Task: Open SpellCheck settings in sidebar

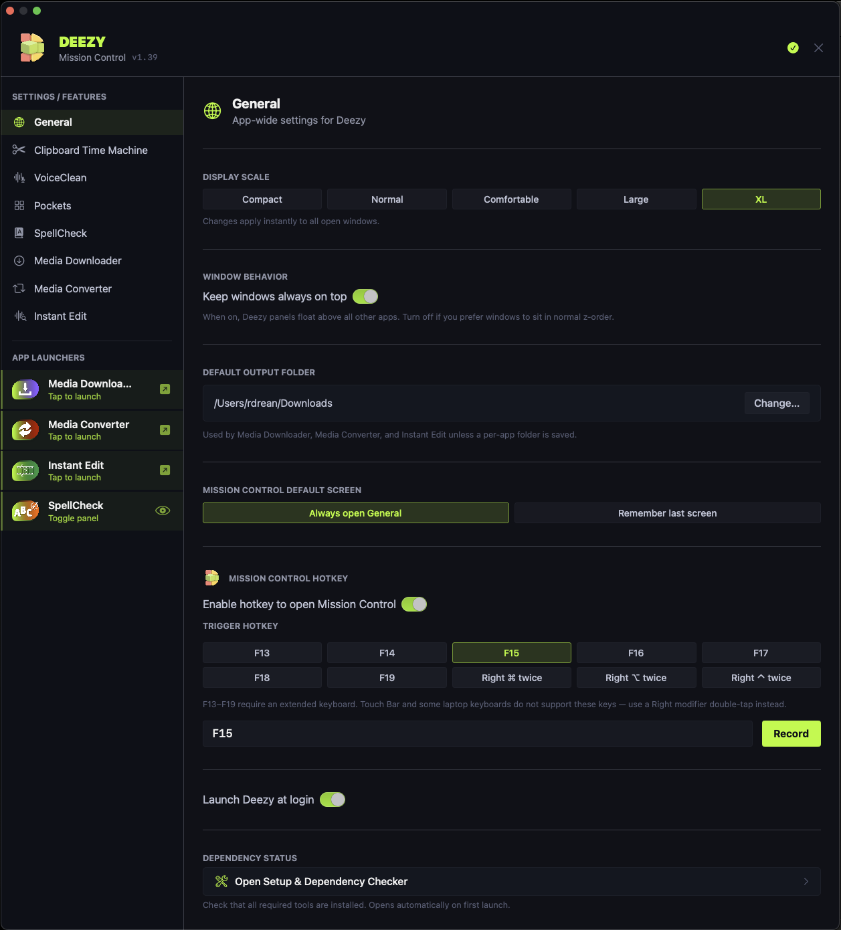Action: point(92,233)
